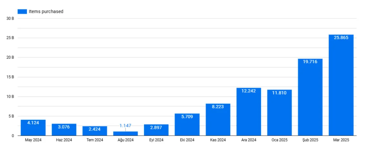Click the Mar 2025 x-axis label
The width and height of the screenshot is (366, 153).
point(341,140)
